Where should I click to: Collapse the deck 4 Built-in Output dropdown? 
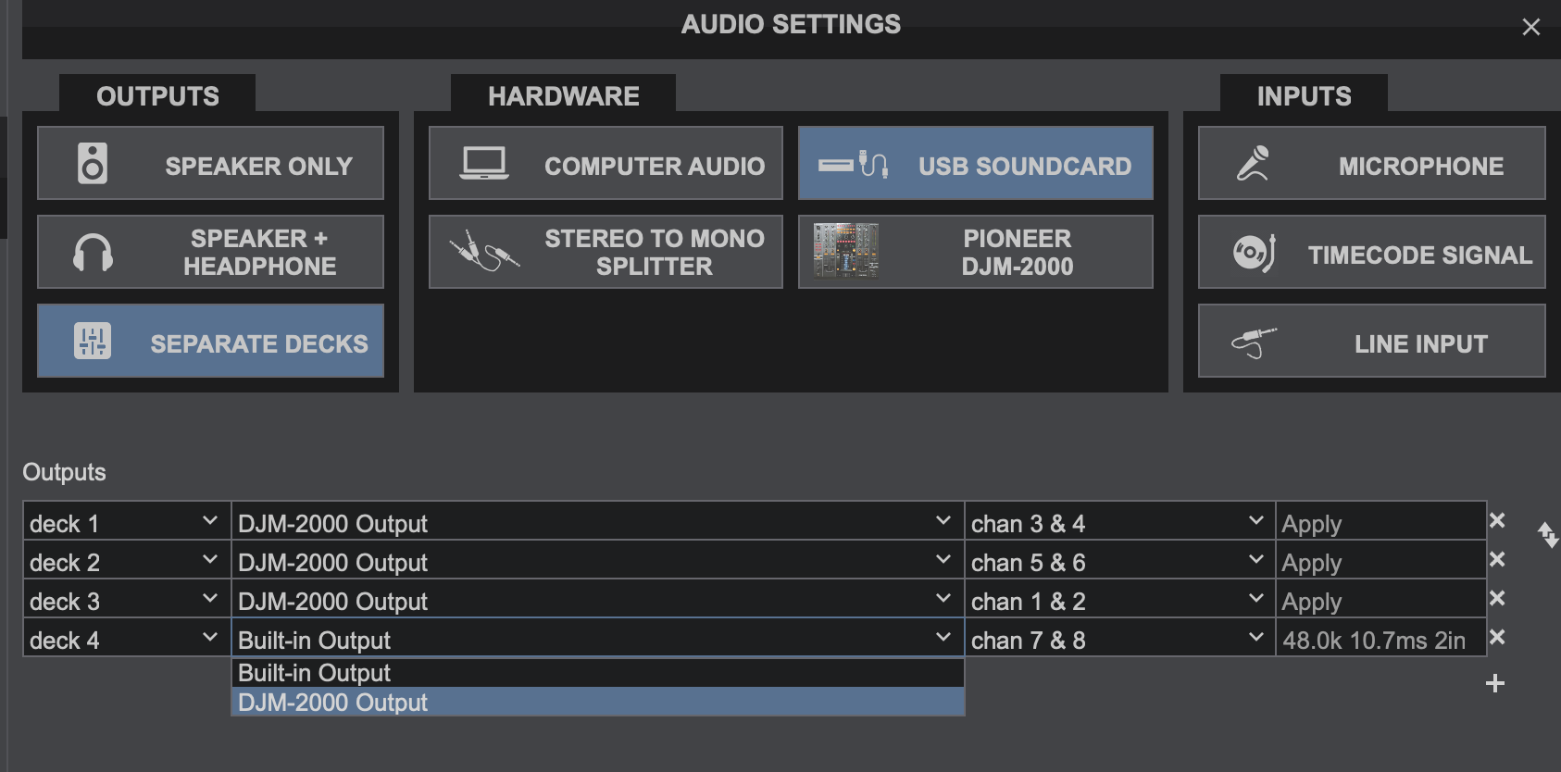coord(598,638)
